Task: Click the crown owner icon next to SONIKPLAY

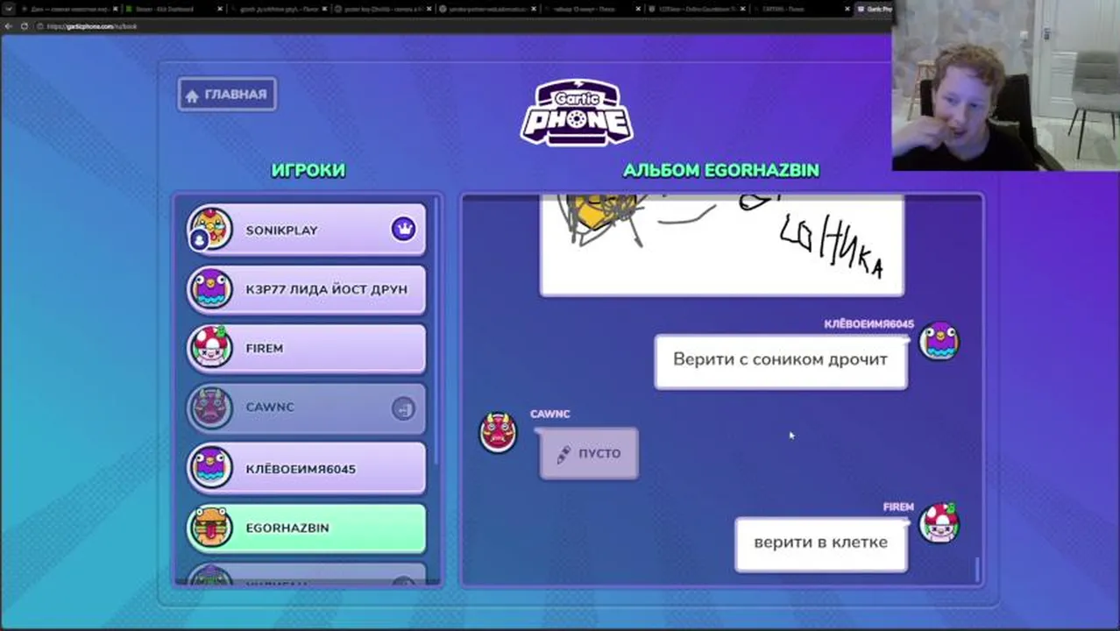Action: 403,230
